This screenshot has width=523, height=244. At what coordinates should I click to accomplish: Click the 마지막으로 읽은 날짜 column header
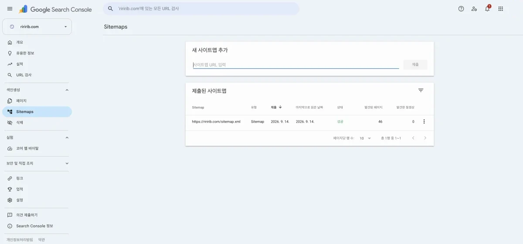[x=309, y=107]
